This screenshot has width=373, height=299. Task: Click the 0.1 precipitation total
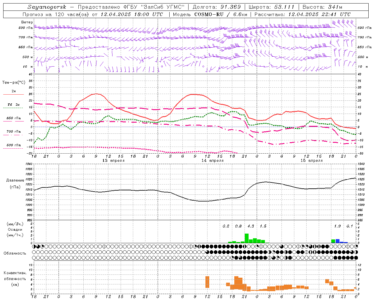click(x=350, y=226)
